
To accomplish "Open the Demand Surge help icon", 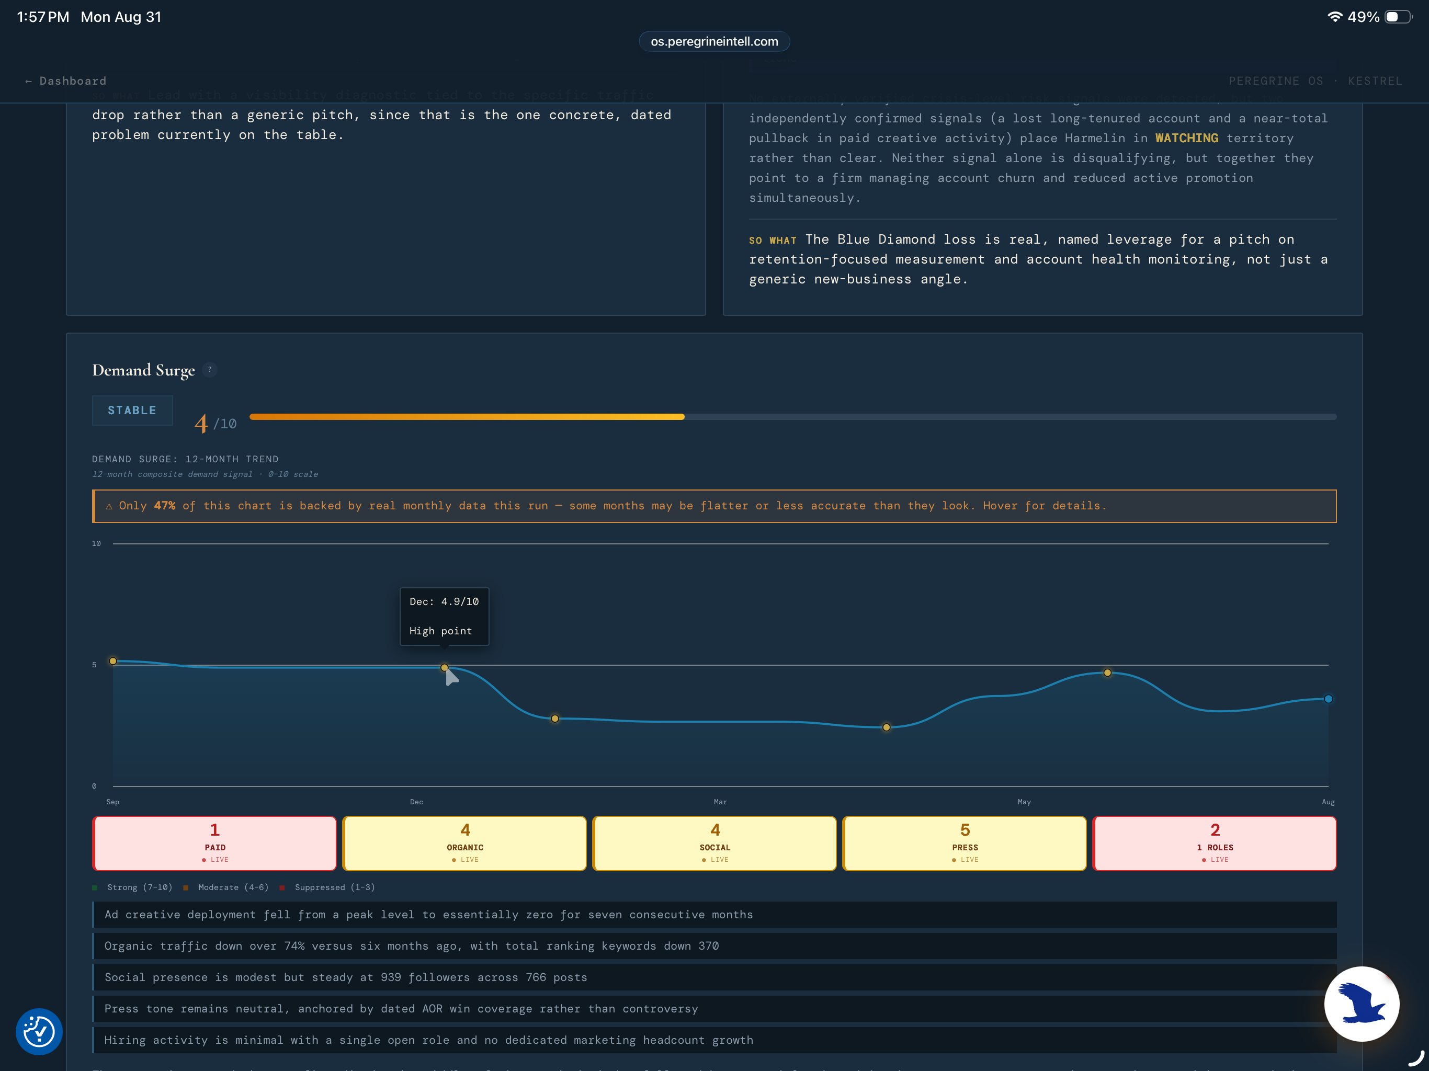I will pyautogui.click(x=209, y=370).
